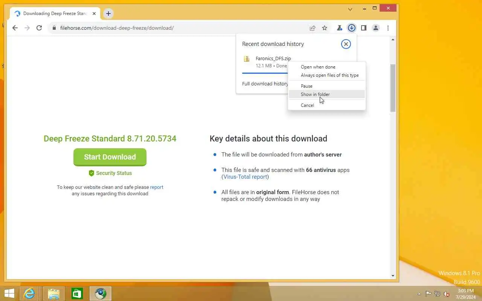Click the volume tray icon
Viewport: 482px width, 301px height.
[447, 294]
